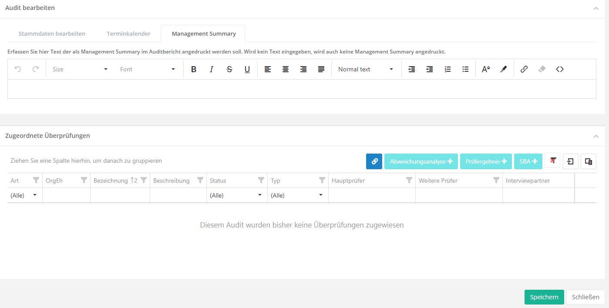609x308 pixels.
Task: Open the Terminkalender tab
Action: [x=129, y=33]
